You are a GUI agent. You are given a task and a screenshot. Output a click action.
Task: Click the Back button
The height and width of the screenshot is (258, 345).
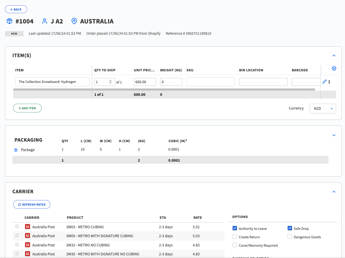tap(16, 9)
